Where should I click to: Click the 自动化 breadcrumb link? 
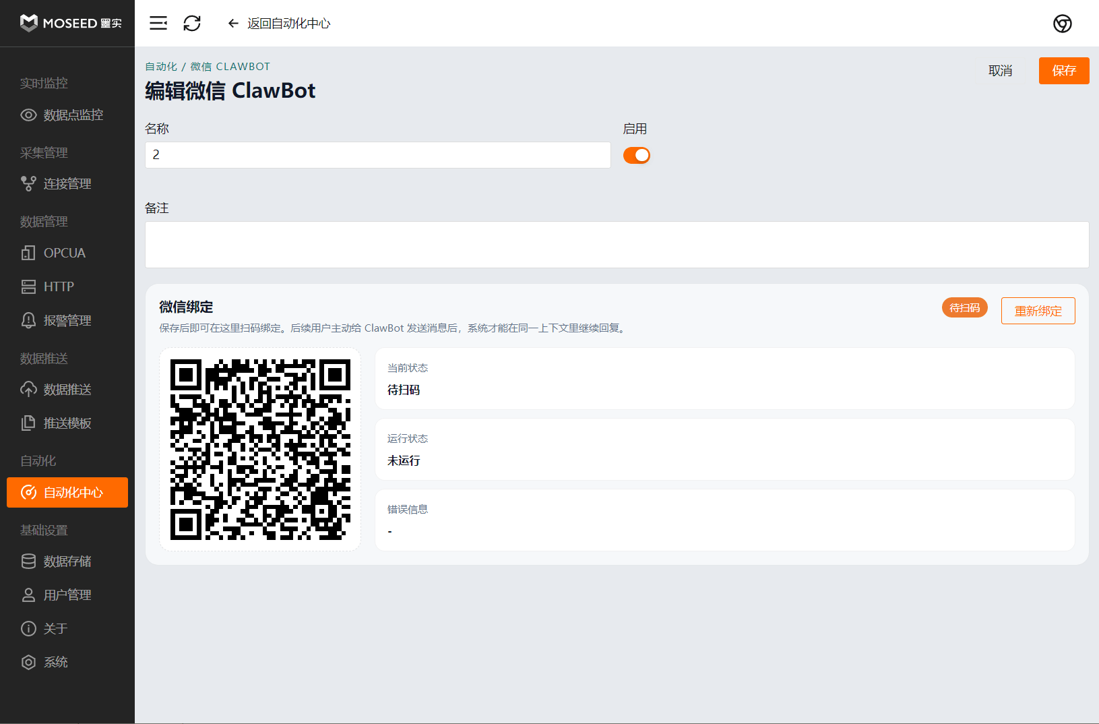tap(161, 67)
